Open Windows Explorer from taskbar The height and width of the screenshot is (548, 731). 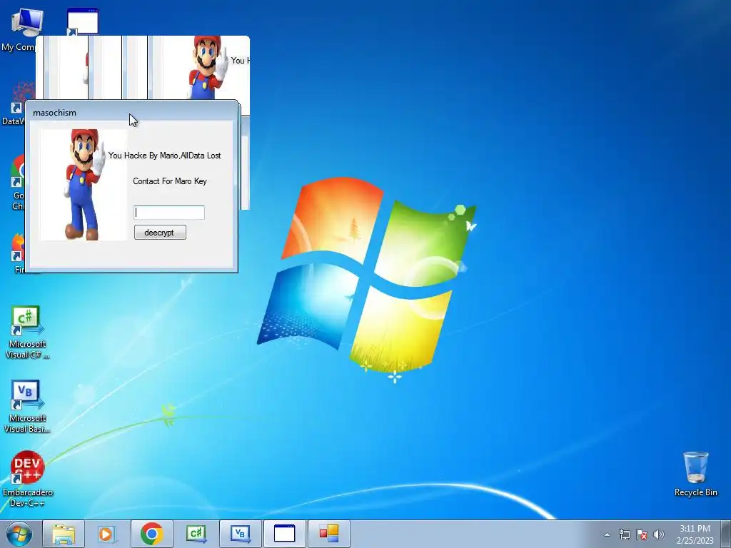coord(64,534)
